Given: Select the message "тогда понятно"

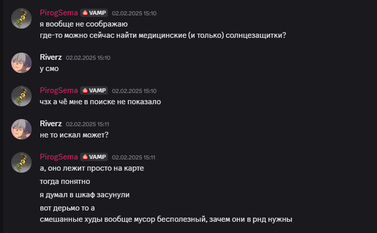Looking at the screenshot, I should click(65, 181).
